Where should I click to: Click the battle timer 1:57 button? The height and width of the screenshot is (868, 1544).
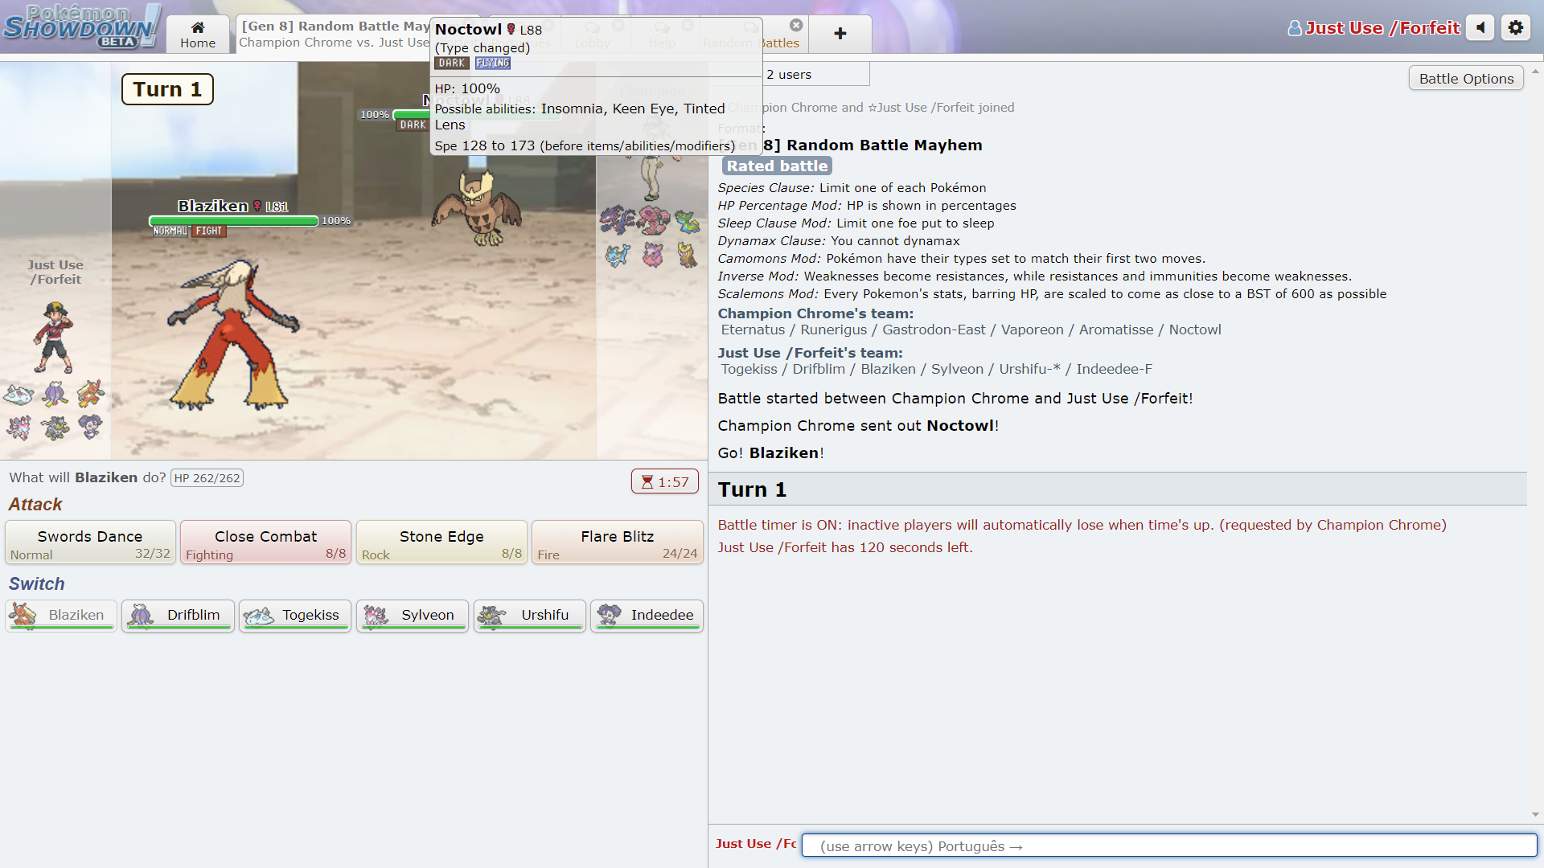click(665, 481)
